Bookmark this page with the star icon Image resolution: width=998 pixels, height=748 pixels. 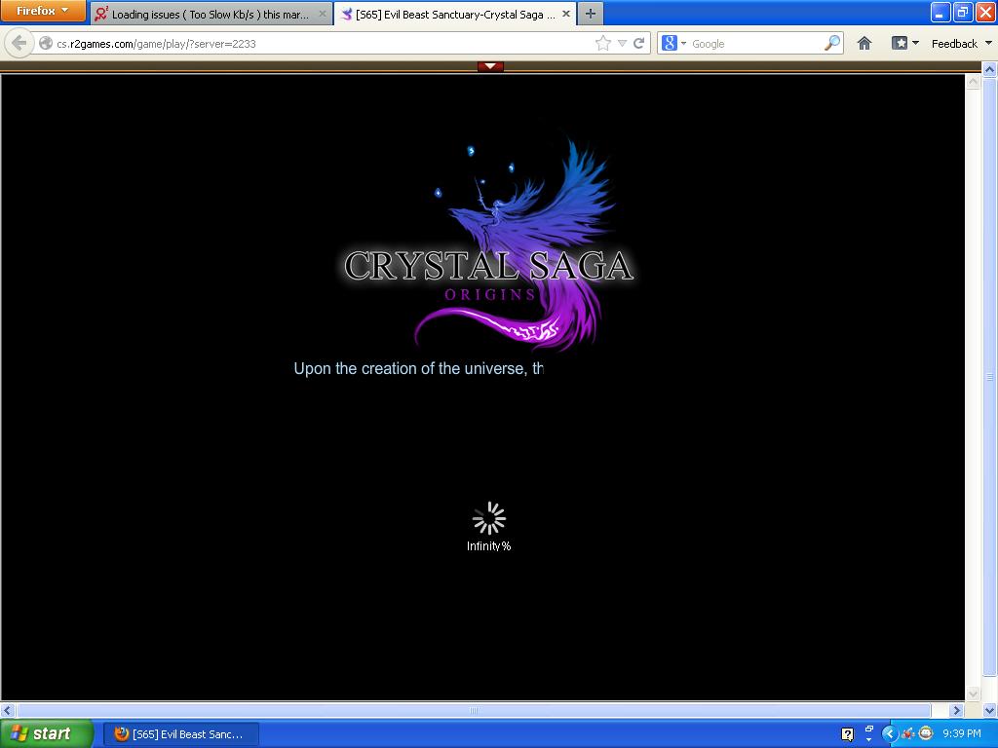click(x=603, y=43)
